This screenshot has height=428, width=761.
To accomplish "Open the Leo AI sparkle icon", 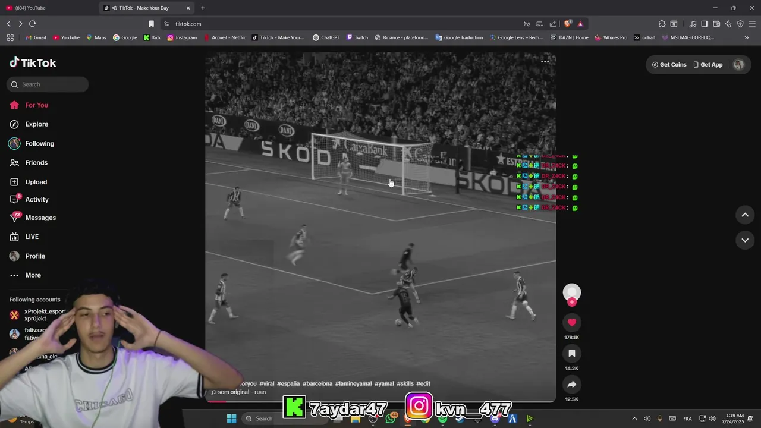I will pyautogui.click(x=728, y=24).
